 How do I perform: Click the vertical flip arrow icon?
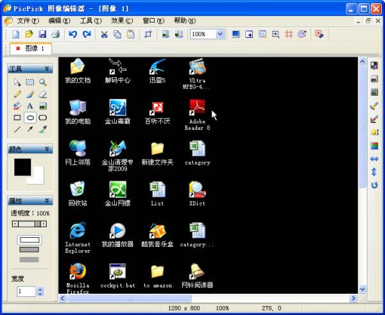click(x=374, y=172)
